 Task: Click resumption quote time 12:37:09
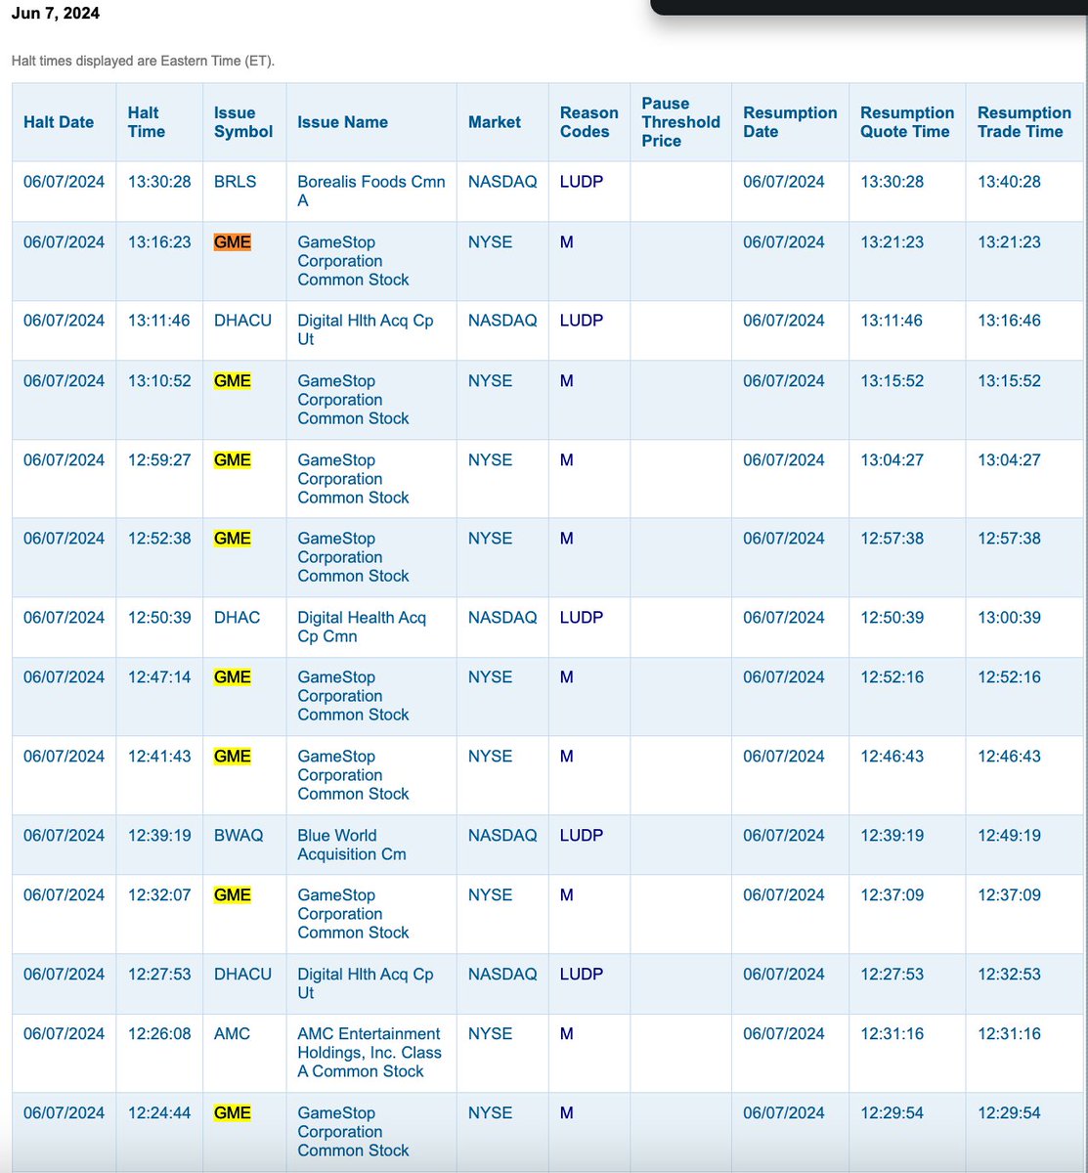click(x=892, y=895)
